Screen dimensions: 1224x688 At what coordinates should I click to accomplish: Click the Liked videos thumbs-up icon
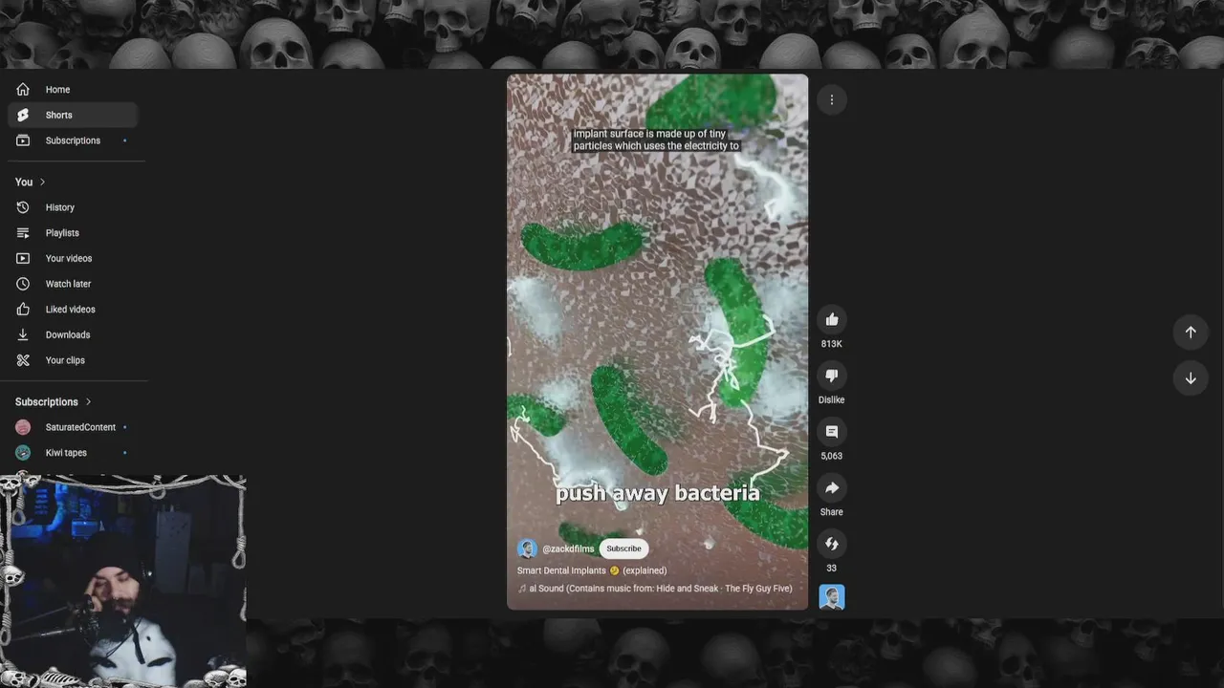click(23, 310)
